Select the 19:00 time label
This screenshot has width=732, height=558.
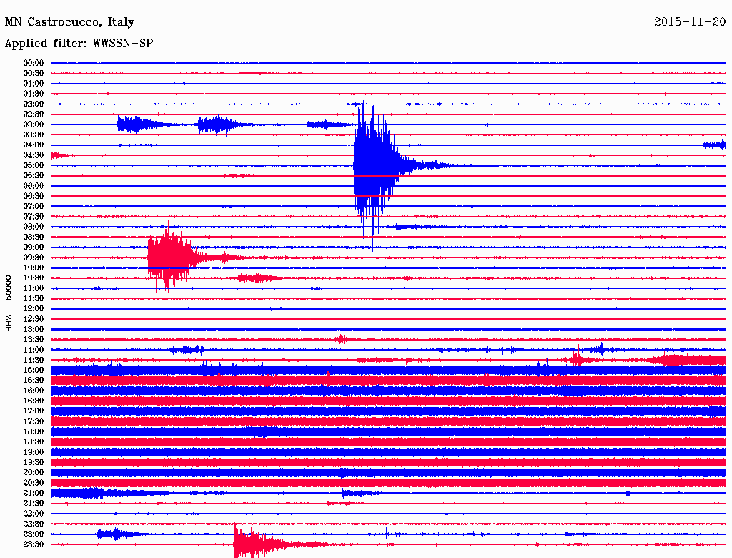tap(34, 452)
